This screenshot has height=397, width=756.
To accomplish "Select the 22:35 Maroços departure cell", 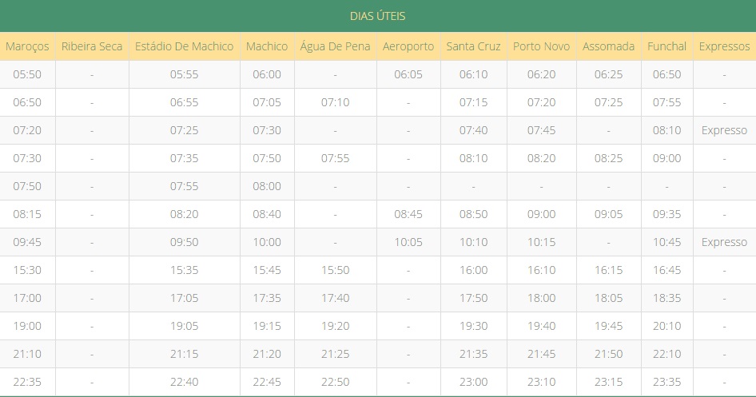I will (x=27, y=382).
